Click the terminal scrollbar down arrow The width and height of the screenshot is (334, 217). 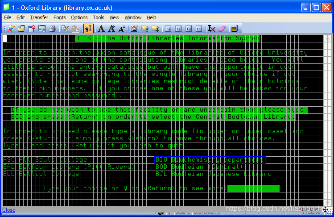pos(327,203)
